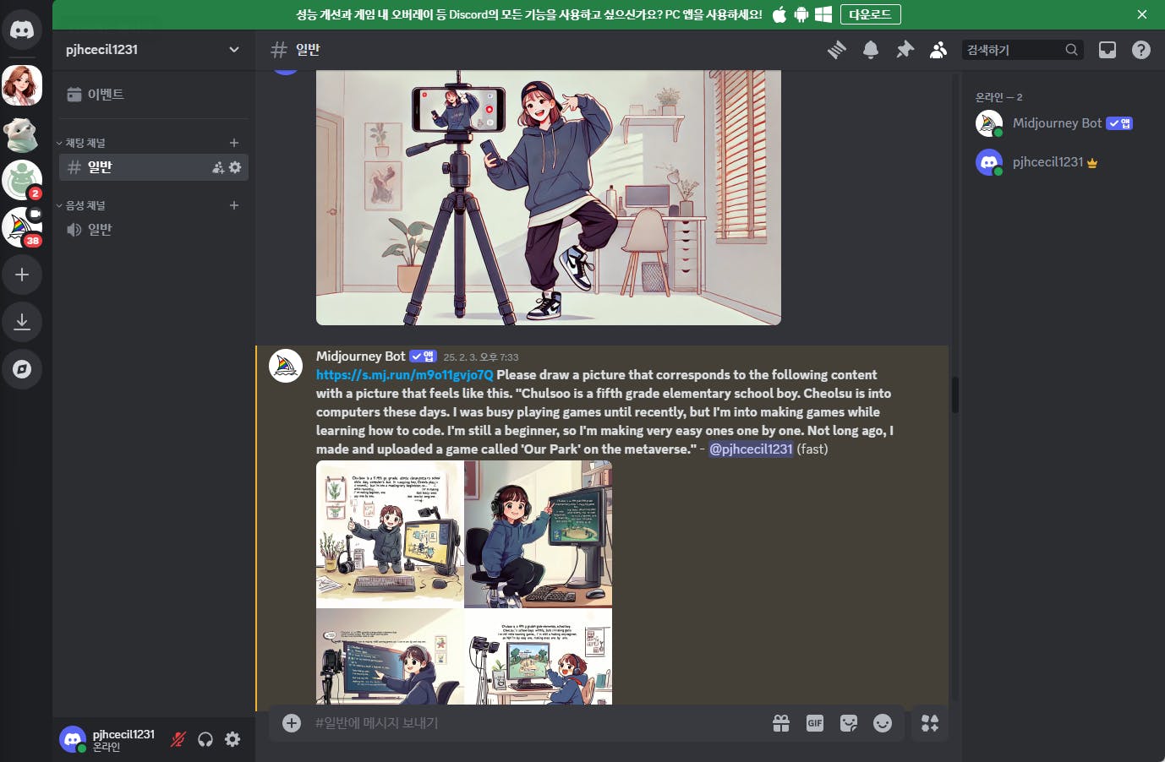Open download apps icon in sidebar
The image size is (1165, 762).
pos(22,322)
